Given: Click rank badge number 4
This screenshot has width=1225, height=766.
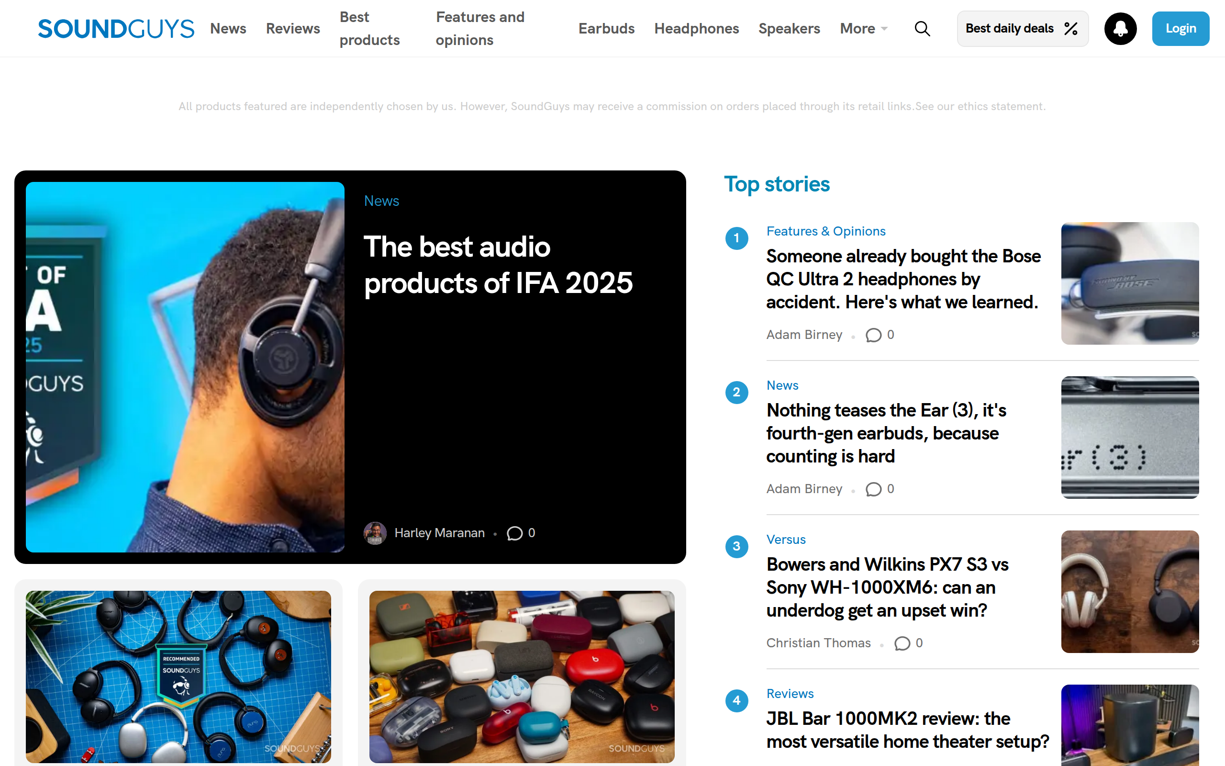Looking at the screenshot, I should [x=736, y=700].
